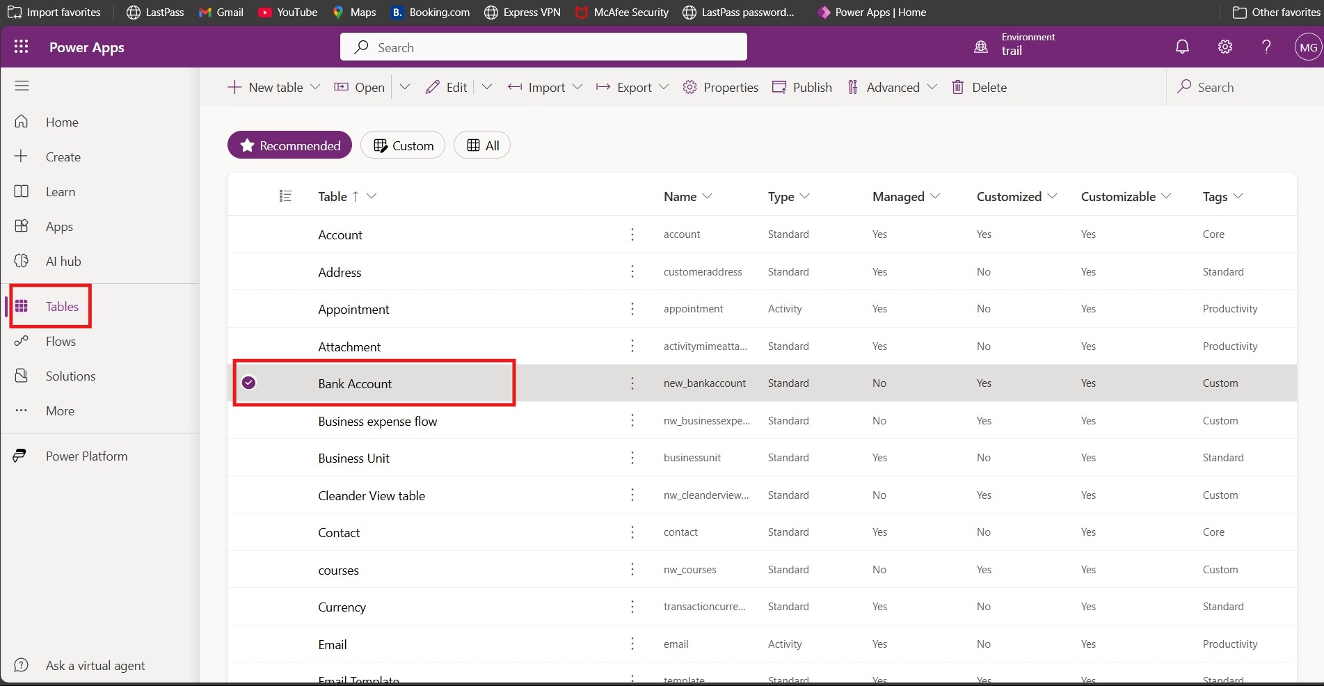Click the top Power Apps search box

[x=543, y=47]
